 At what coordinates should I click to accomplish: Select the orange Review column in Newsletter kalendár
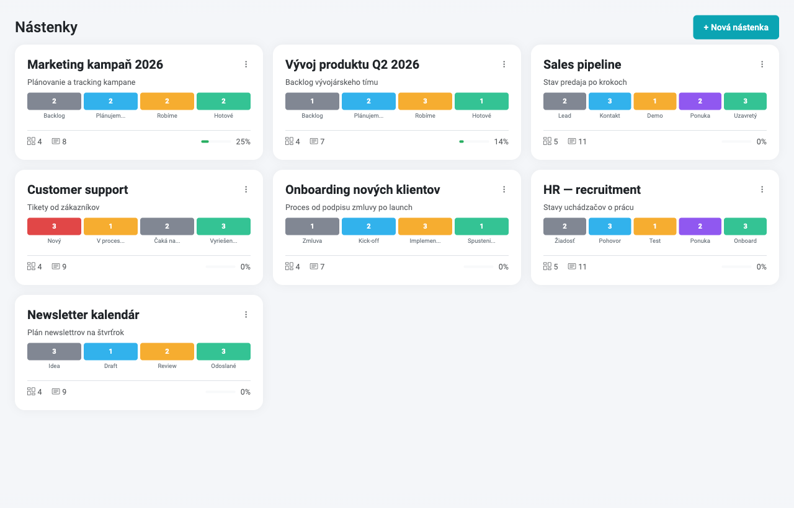coord(167,351)
